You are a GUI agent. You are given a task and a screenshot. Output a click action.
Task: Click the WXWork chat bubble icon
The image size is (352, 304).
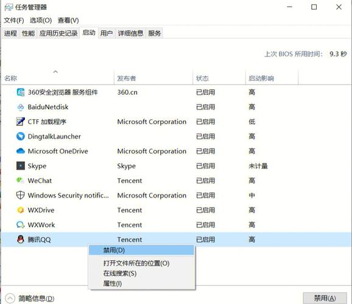21,224
